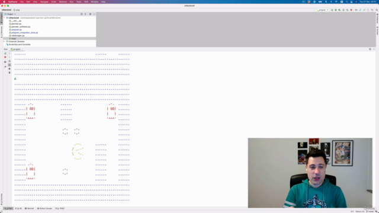
Task: Open the Git tool window tab at bottom
Action: [x=18, y=208]
